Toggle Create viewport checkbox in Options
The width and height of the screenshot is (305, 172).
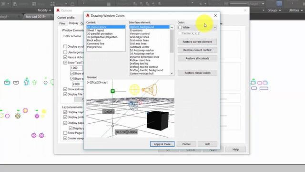click(x=65, y=138)
